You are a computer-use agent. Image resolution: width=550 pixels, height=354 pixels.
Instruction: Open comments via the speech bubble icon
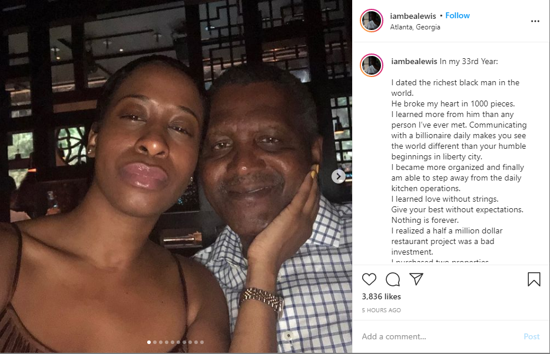393,279
